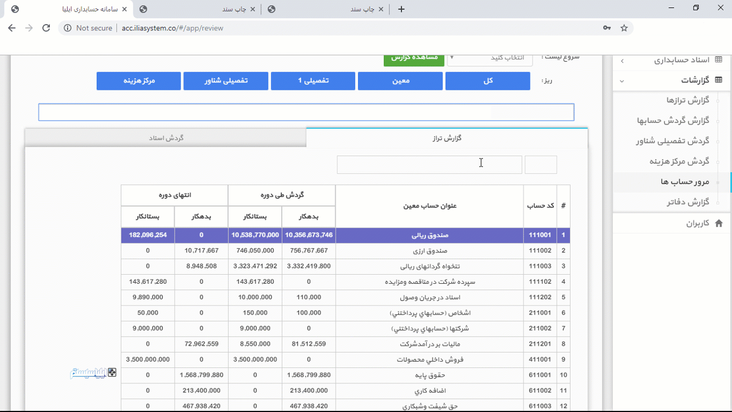Click the password key icon in address bar
The height and width of the screenshot is (412, 732).
[x=607, y=27]
